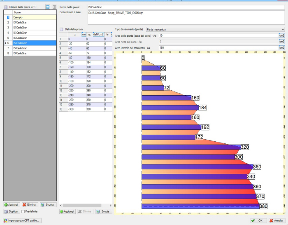Image resolution: width=288 pixels, height=225 pixels.
Task: Toggle the cm unit button in the z column header
Action: [x=84, y=34]
